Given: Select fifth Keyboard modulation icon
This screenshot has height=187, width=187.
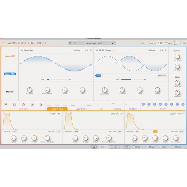Looking at the screenshot, I should [41, 104].
